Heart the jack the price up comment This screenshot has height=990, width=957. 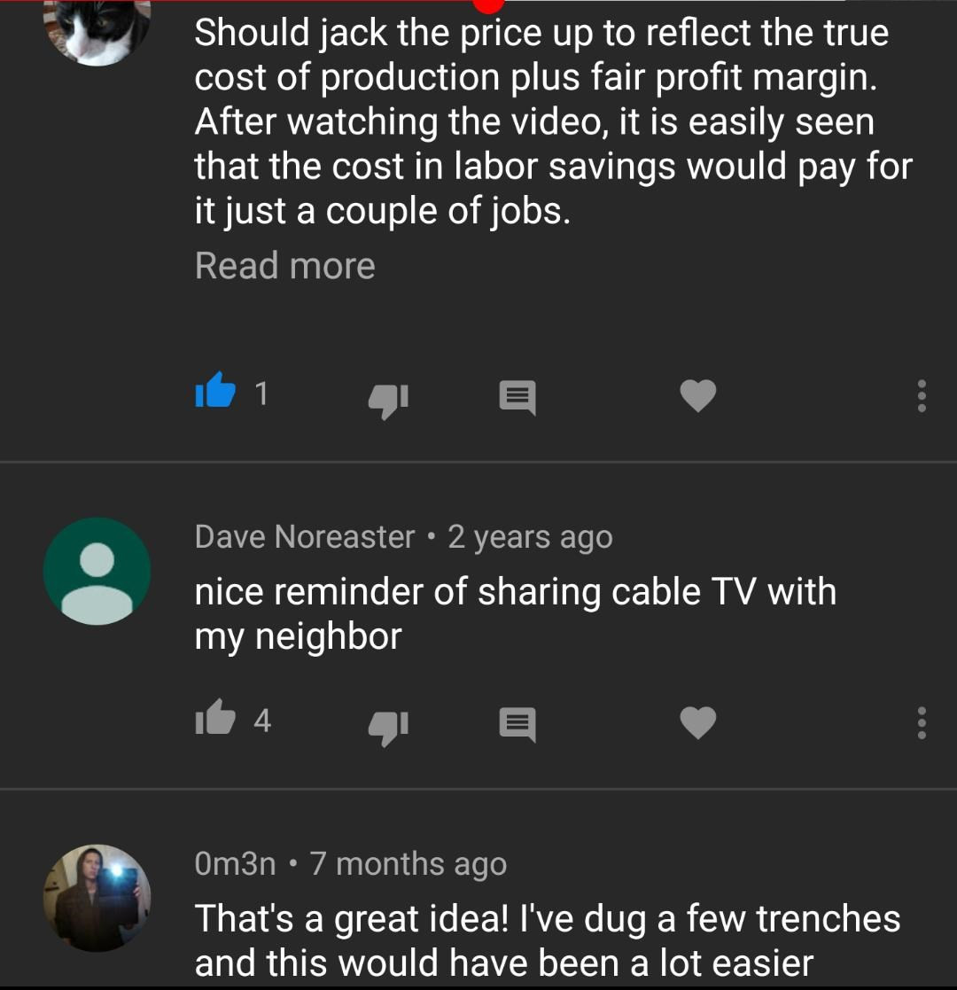pyautogui.click(x=697, y=395)
